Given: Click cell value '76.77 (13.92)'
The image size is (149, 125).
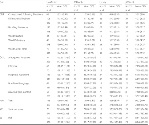Looking at the screenshot, I should [x=141, y=62].
